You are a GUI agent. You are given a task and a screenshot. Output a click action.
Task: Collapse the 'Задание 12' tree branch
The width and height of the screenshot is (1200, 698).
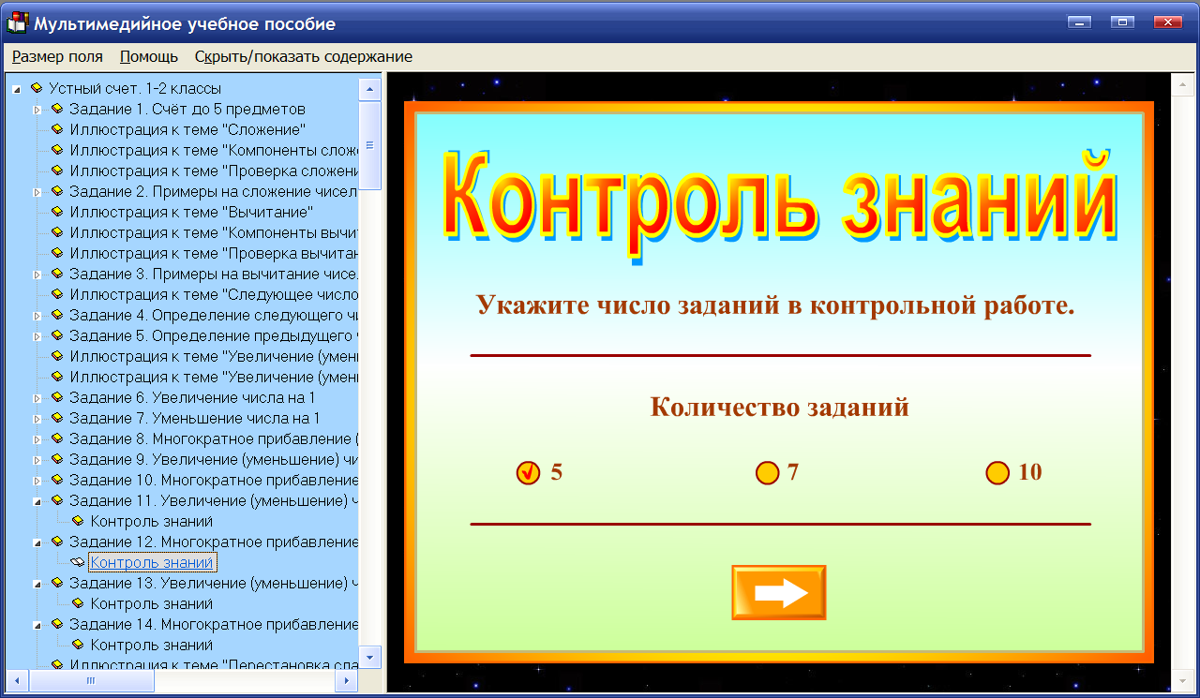36,542
